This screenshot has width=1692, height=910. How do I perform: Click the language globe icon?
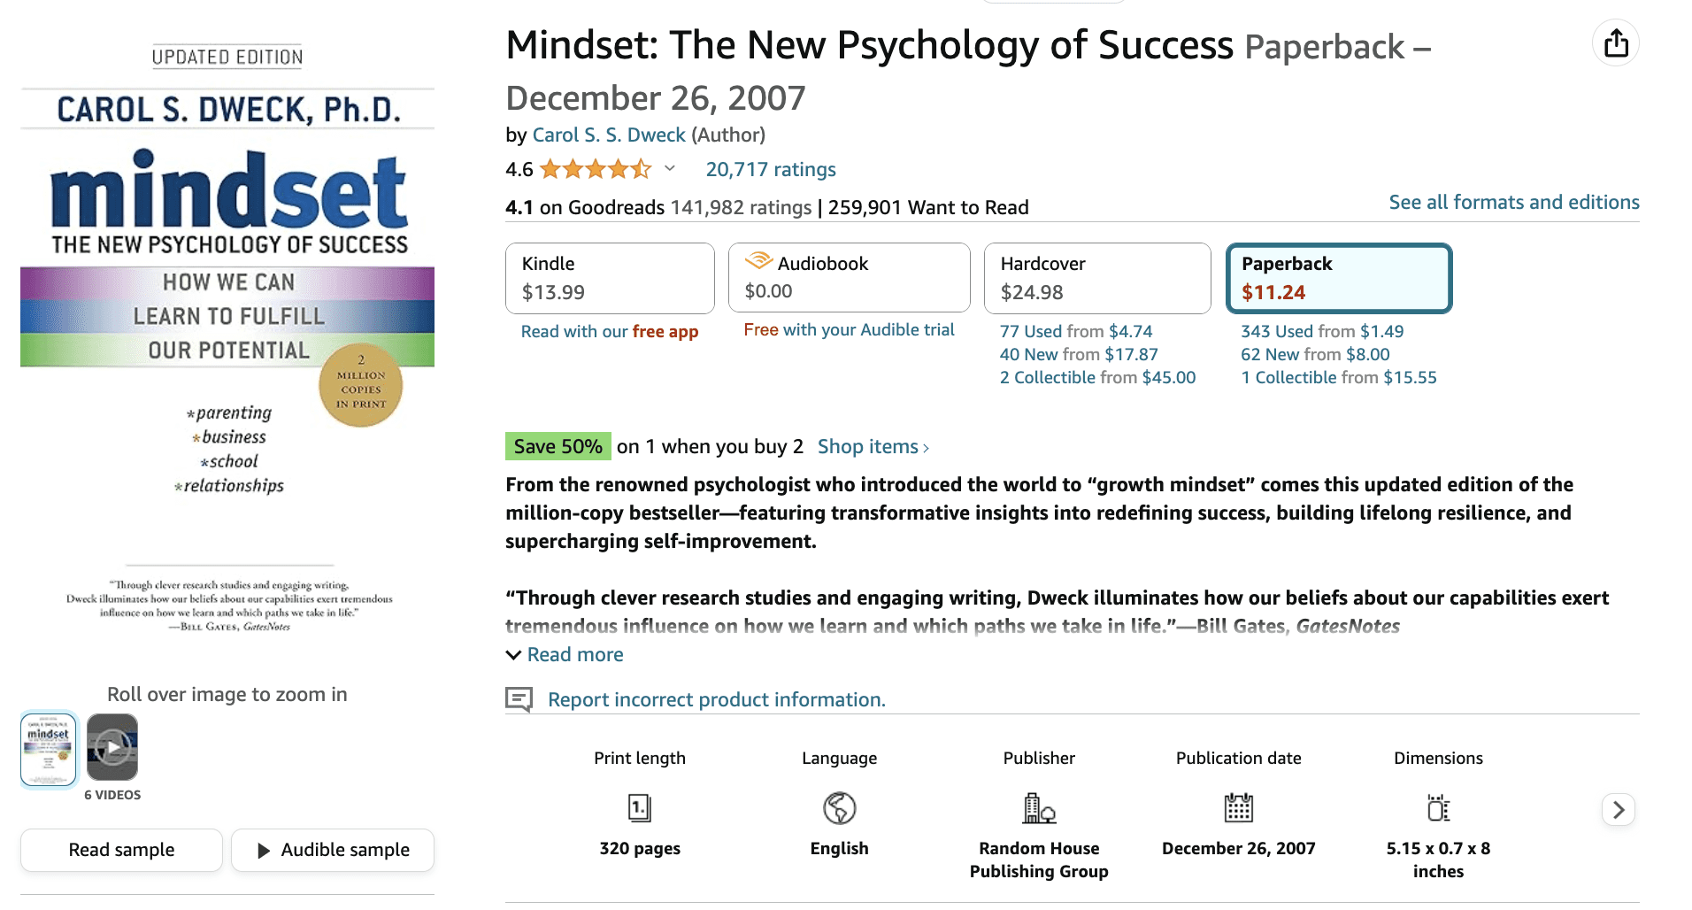pos(839,807)
